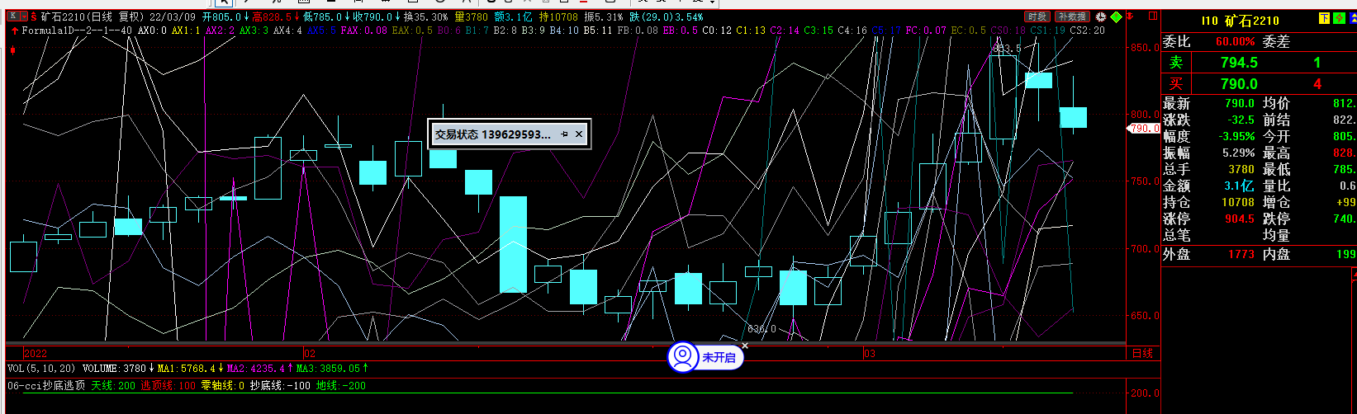Click the red S marker before 矿石2210
This screenshot has width=1357, height=414.
coord(35,16)
